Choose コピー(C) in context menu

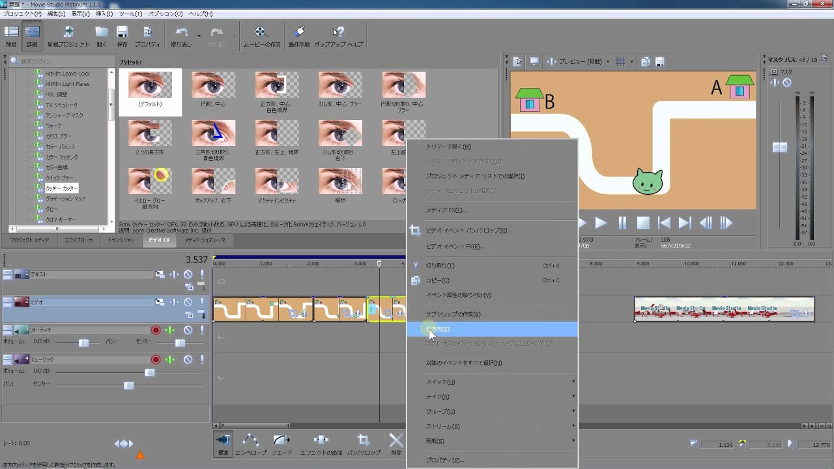[492, 281]
